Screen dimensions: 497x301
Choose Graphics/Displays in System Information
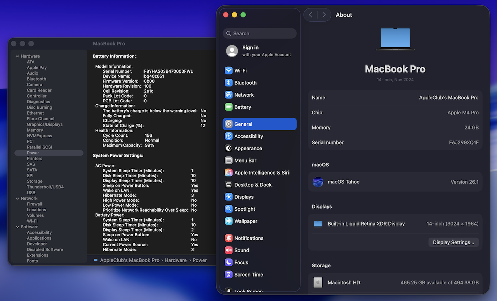45,125
